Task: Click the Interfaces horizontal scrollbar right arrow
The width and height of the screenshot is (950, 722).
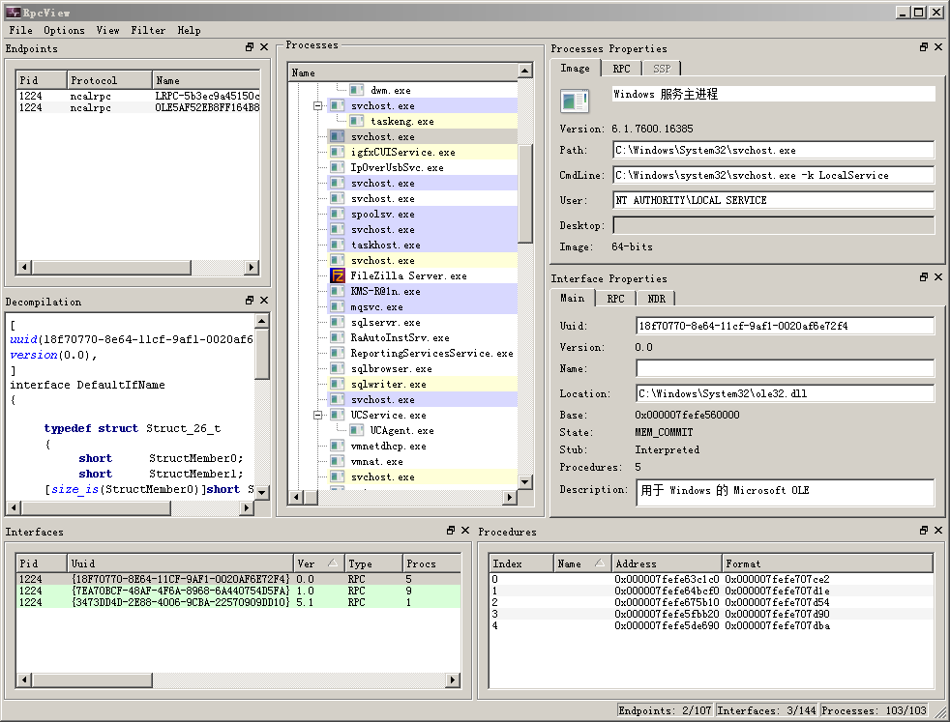Action: (453, 680)
